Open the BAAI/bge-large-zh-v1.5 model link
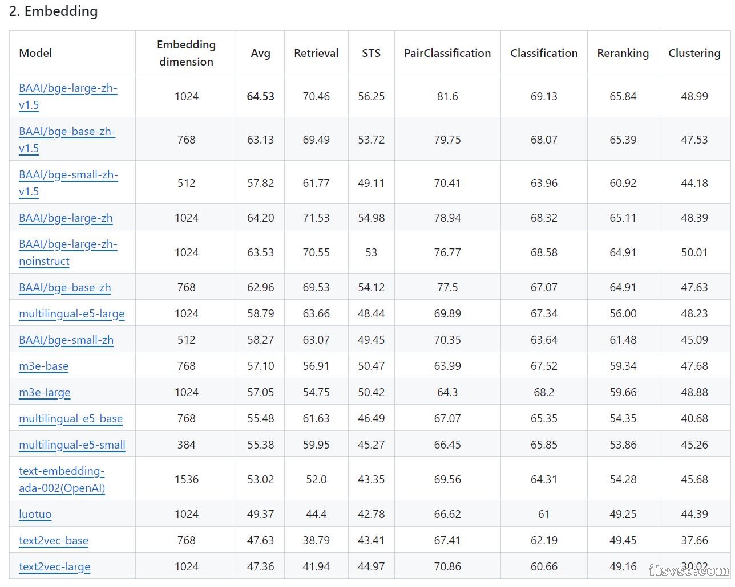Screen dimensions: 735x587 [68, 96]
